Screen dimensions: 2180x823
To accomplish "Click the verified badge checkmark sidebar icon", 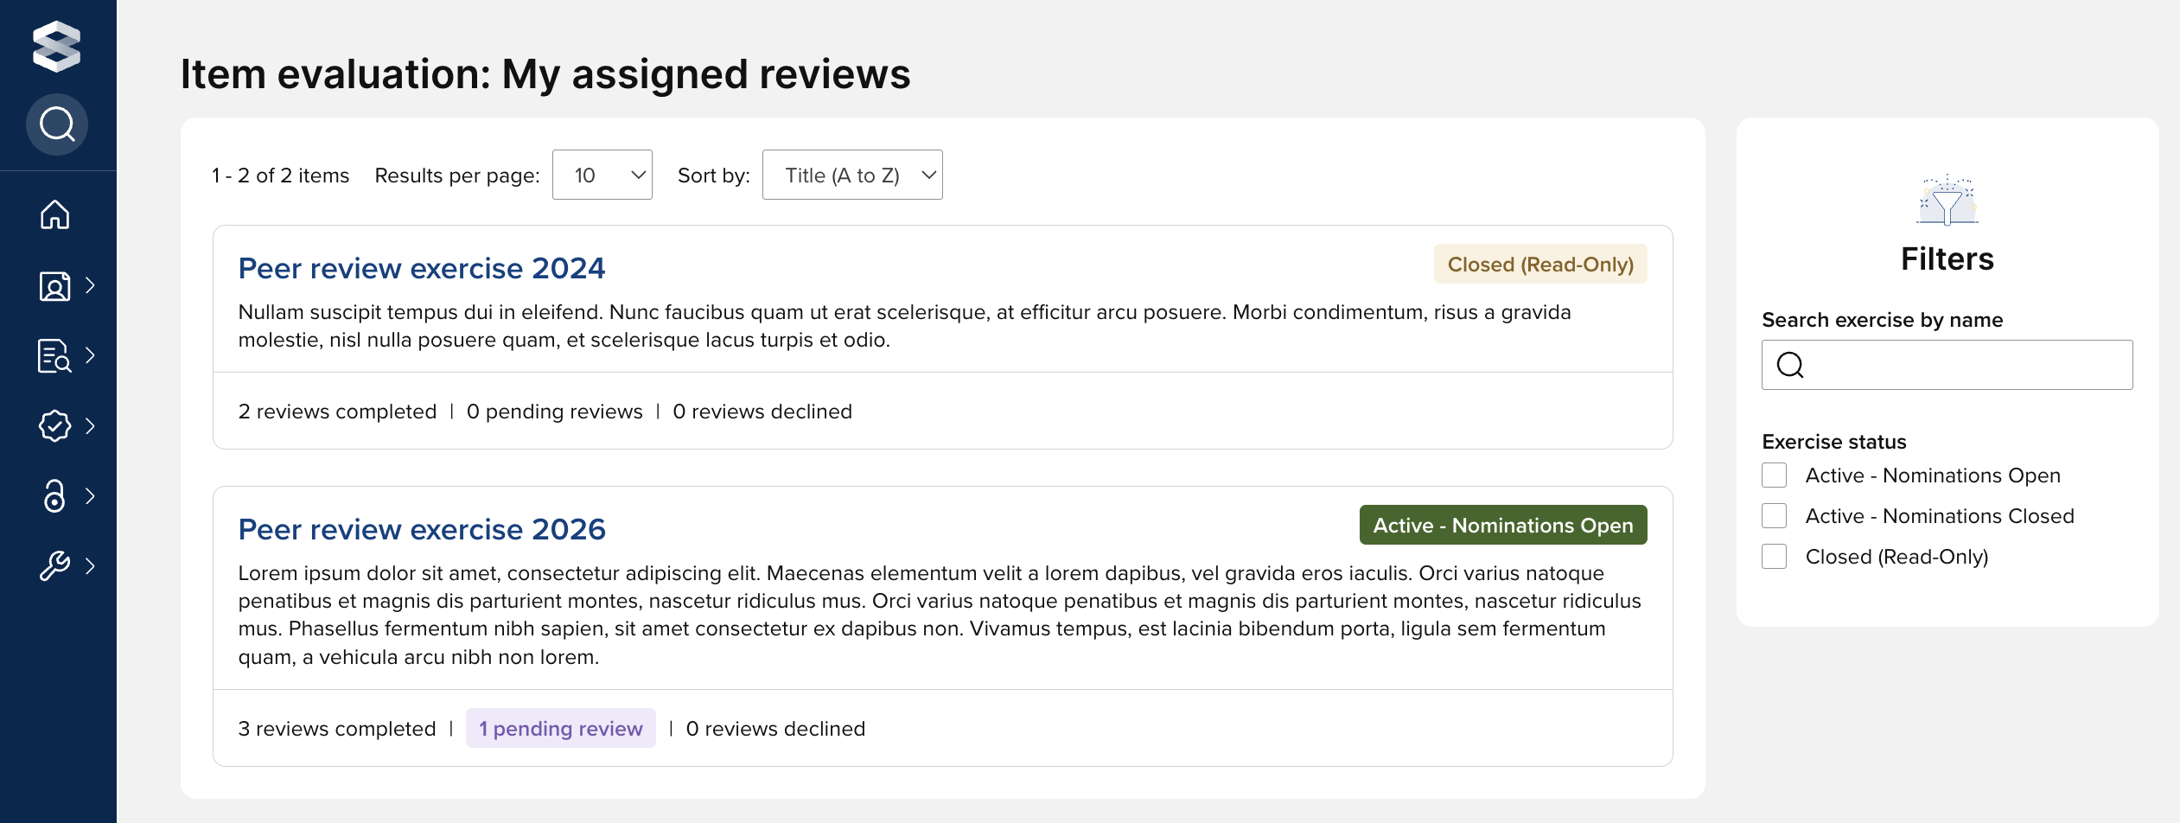I will [x=55, y=425].
